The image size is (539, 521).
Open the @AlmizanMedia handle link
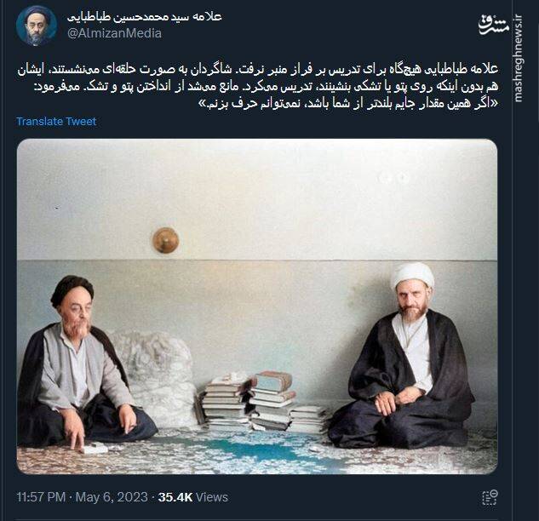point(114,33)
